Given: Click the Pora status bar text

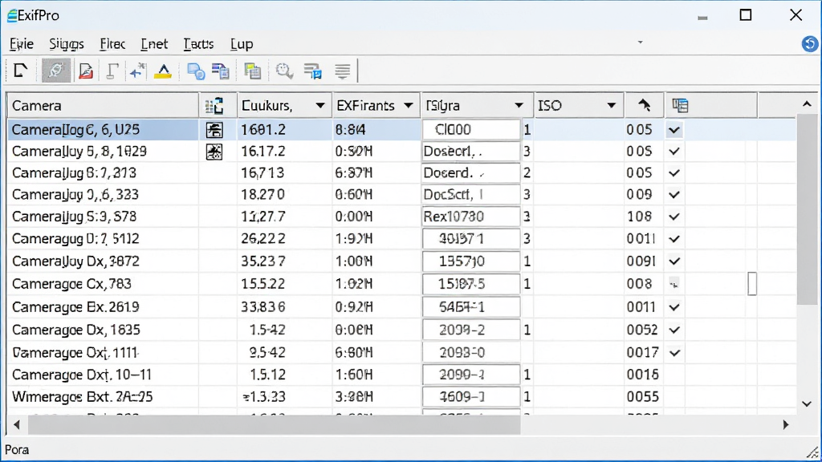Looking at the screenshot, I should coord(17,450).
